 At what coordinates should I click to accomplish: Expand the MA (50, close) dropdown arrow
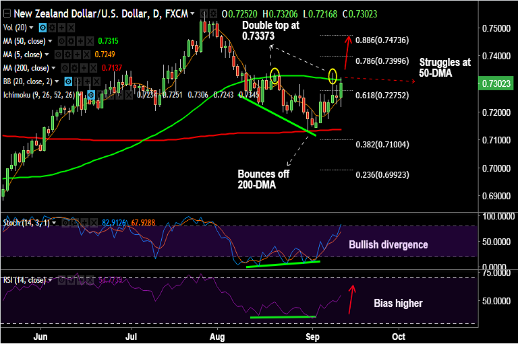50,41
